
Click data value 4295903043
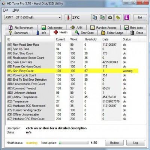(x=110, y=62)
